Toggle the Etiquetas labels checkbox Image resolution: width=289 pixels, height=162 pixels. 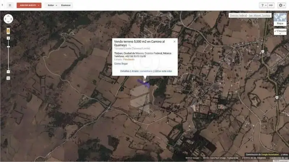click(280, 31)
